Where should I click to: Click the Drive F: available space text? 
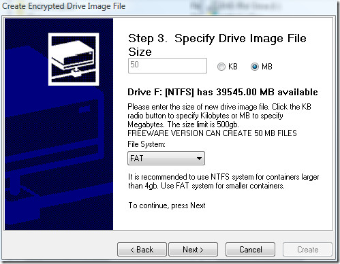click(x=223, y=92)
